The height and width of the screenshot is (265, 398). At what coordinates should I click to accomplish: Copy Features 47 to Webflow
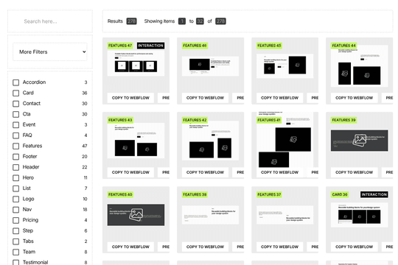click(130, 98)
